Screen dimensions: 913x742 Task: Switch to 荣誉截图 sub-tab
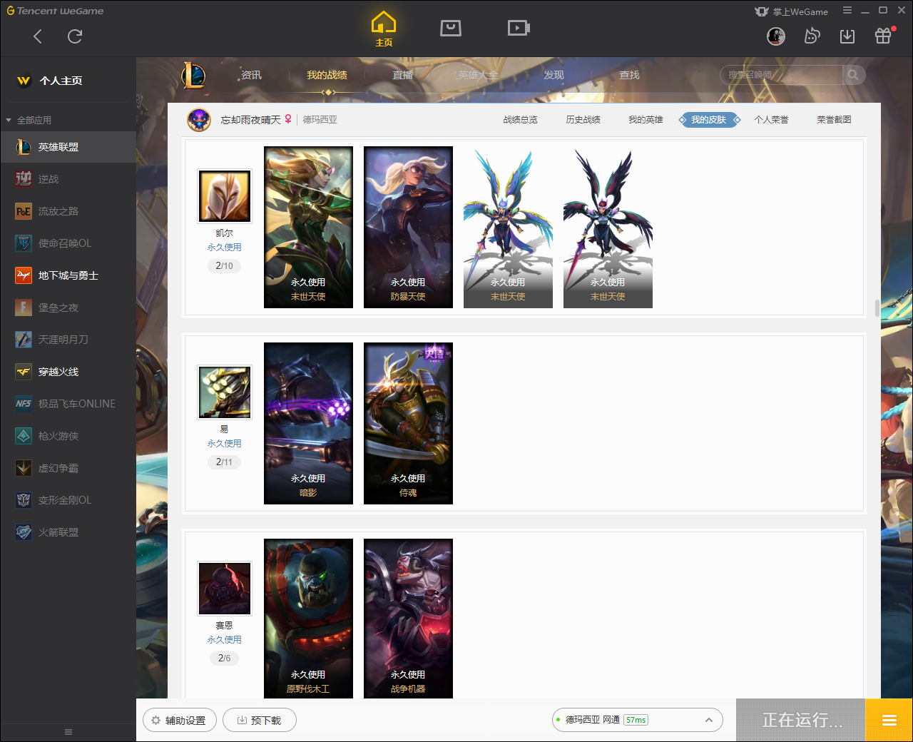pos(835,120)
